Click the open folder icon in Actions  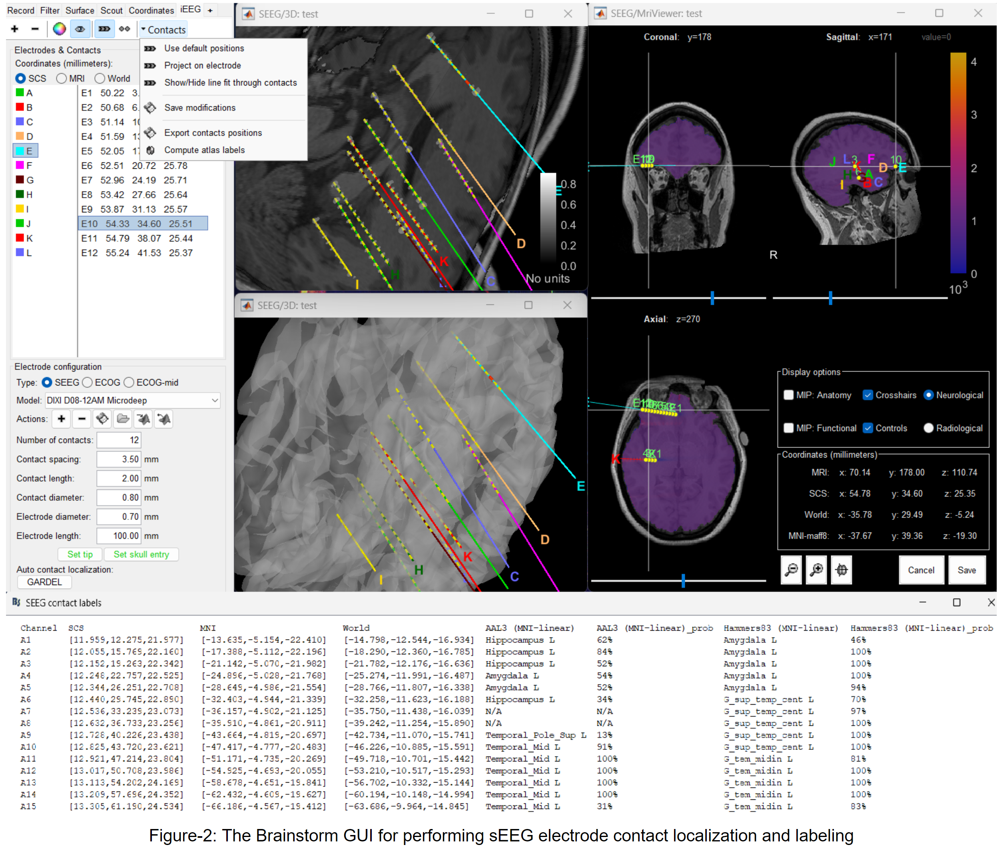coord(123,419)
